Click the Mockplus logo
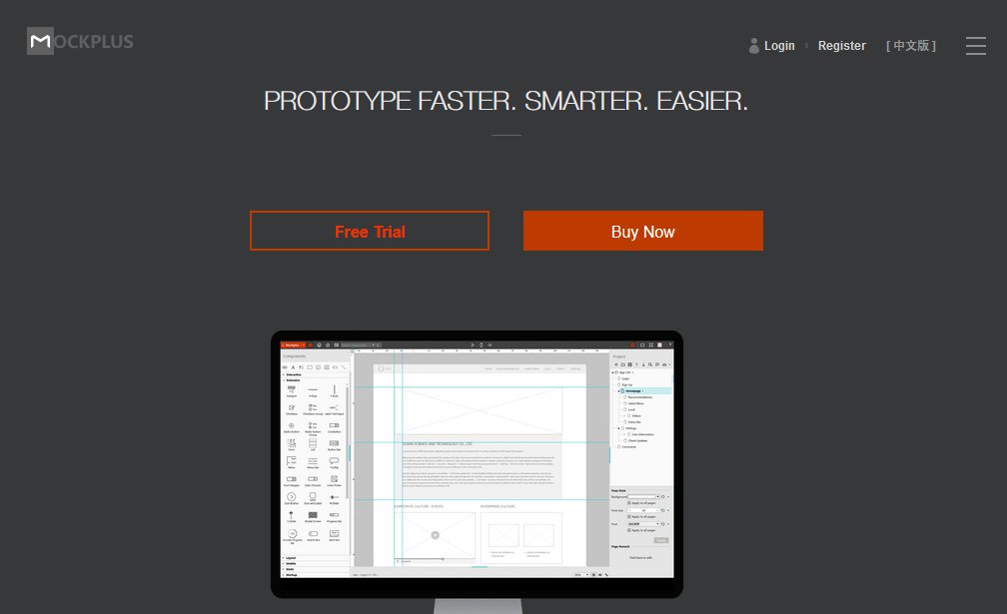Image resolution: width=1007 pixels, height=614 pixels. 80,42
